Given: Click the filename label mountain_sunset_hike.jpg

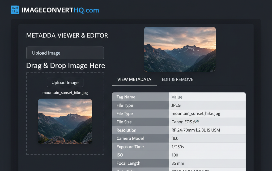Looking at the screenshot, I should tap(65, 93).
